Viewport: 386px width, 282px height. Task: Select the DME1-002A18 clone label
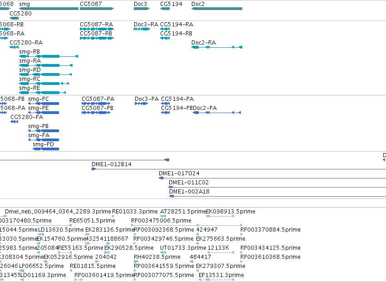click(189, 192)
